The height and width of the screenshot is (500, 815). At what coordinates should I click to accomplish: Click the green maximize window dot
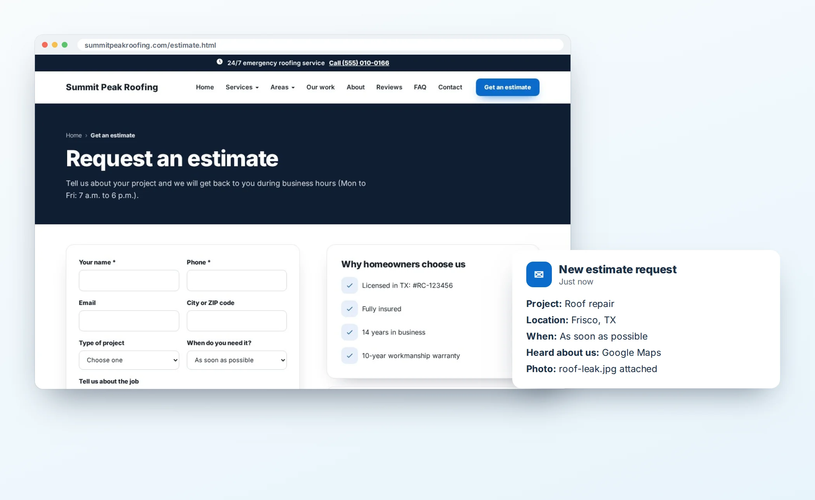(x=65, y=45)
